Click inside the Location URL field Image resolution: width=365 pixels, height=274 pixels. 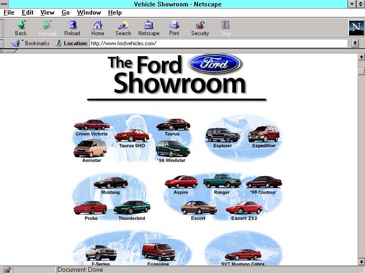tap(219, 43)
